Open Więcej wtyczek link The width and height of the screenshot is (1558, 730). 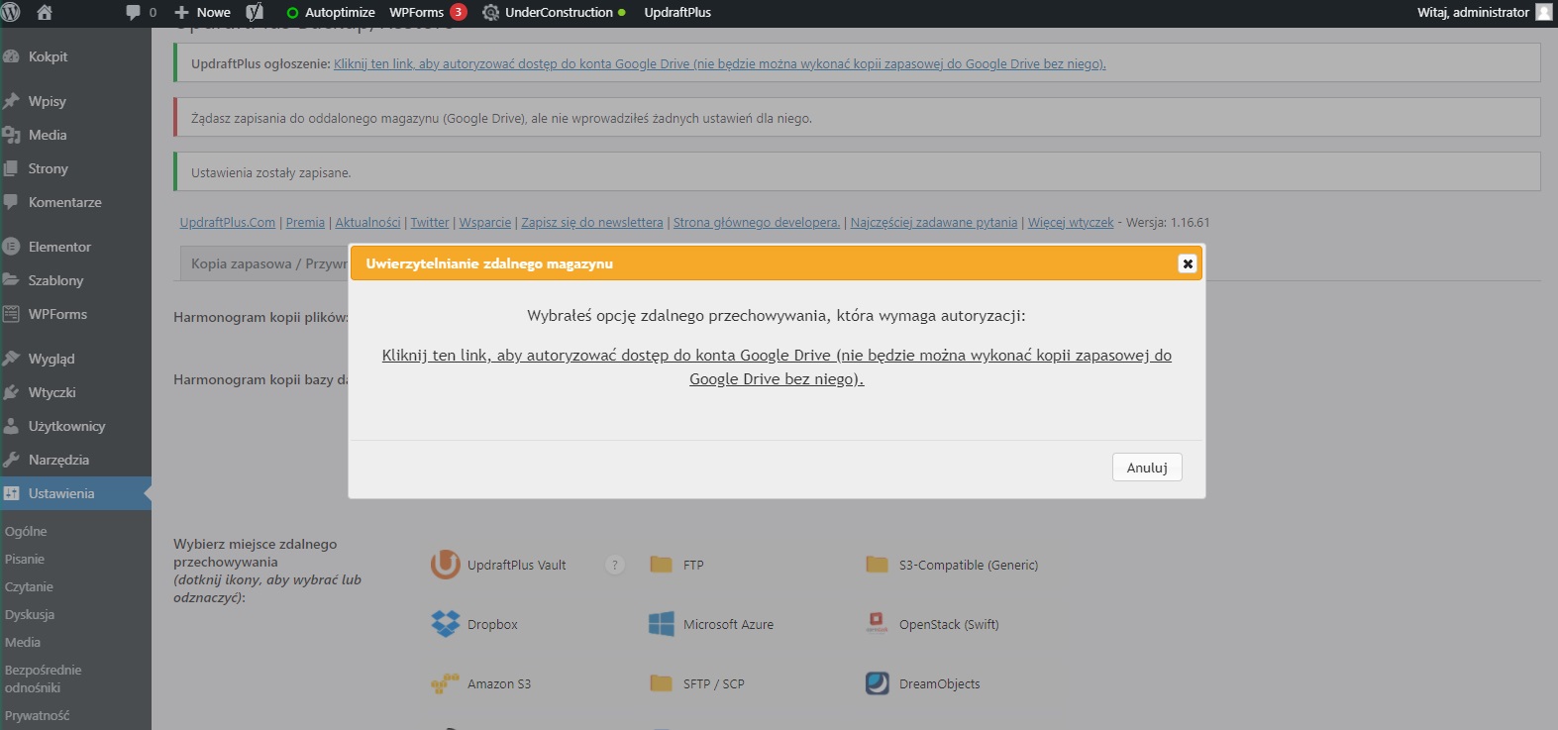point(1071,223)
